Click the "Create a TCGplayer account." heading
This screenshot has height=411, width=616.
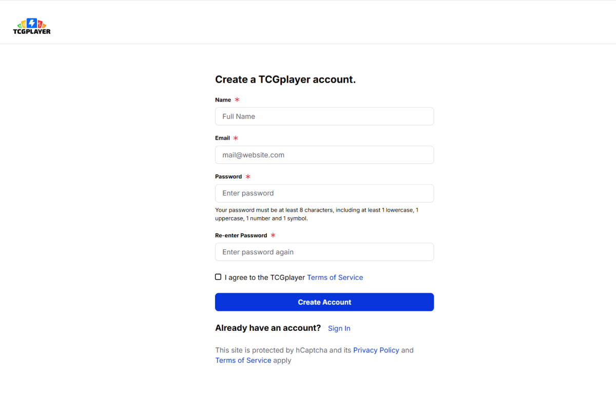[x=285, y=80]
